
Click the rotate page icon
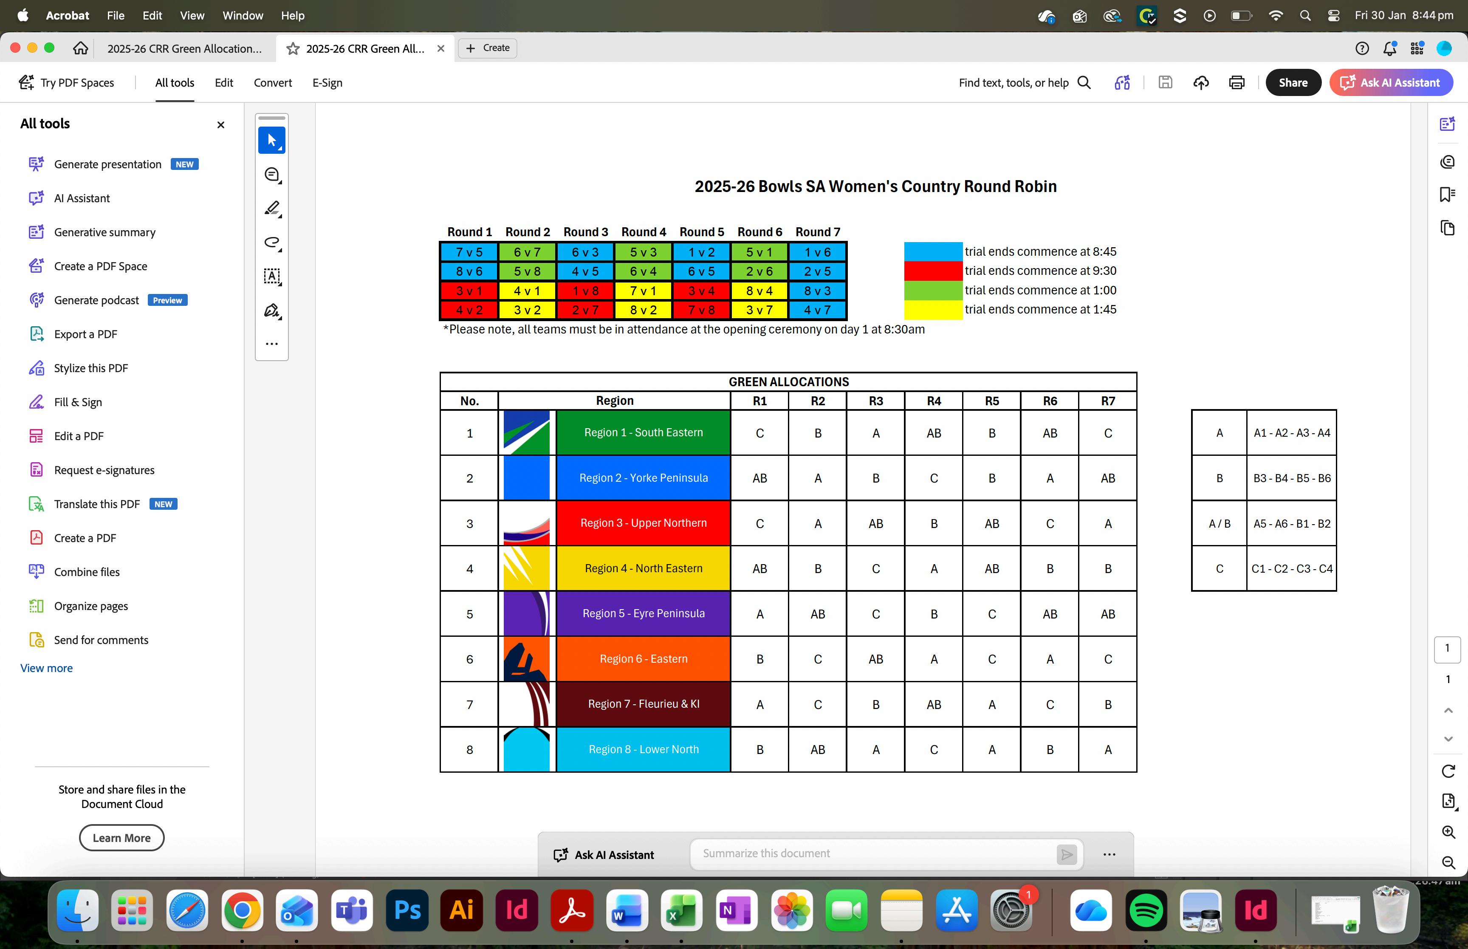coord(1448,771)
